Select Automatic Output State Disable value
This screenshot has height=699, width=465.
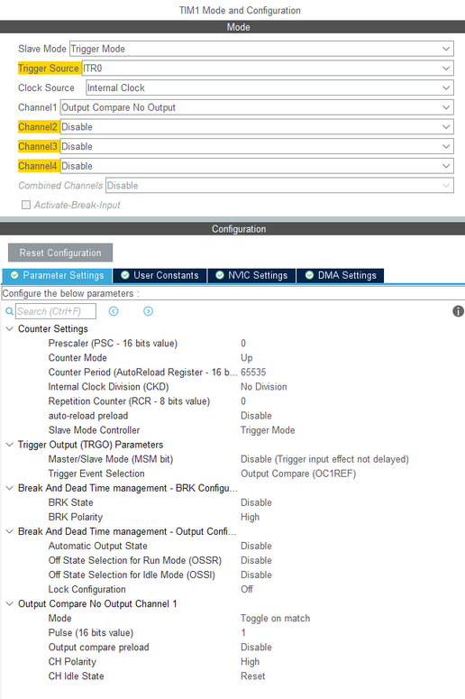[x=256, y=546]
